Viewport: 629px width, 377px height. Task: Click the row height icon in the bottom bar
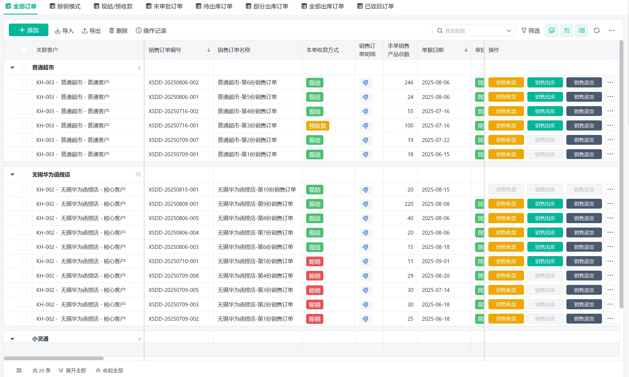tap(19, 370)
